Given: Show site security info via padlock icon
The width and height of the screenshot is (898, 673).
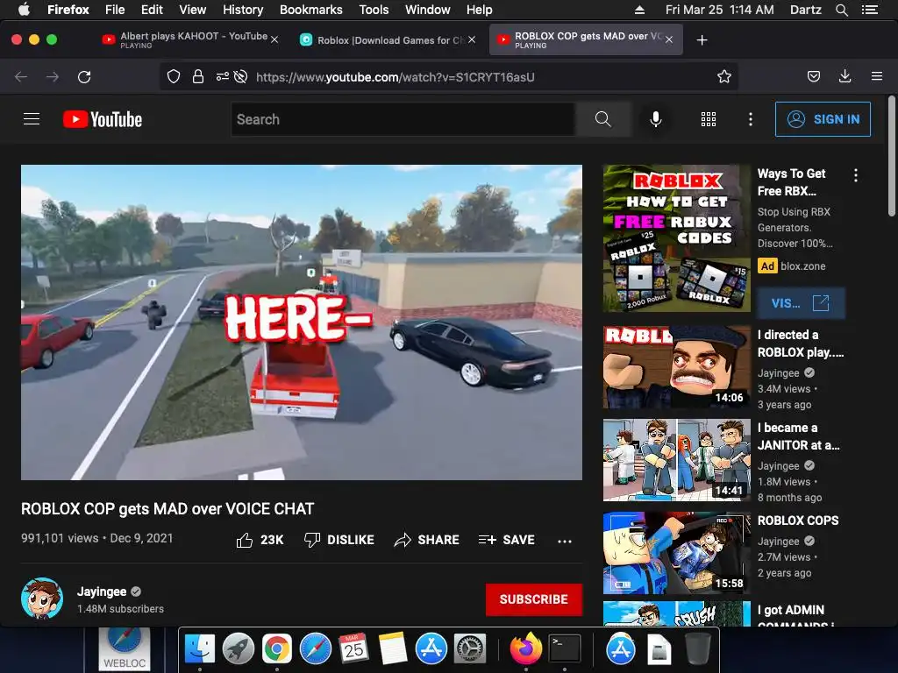Looking at the screenshot, I should point(198,77).
